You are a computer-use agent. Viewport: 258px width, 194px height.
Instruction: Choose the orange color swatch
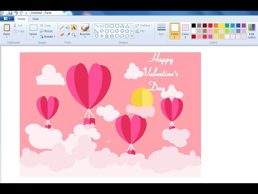pos(216,25)
